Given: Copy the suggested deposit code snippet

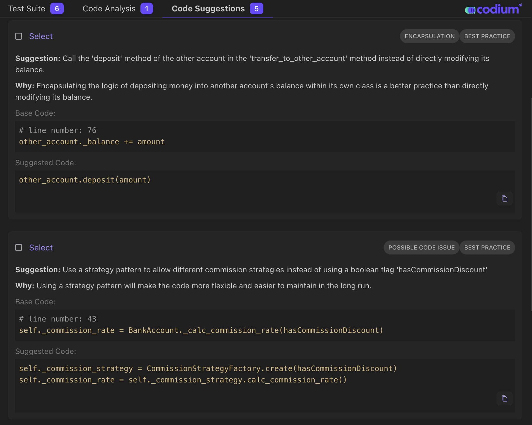Looking at the screenshot, I should pos(504,199).
